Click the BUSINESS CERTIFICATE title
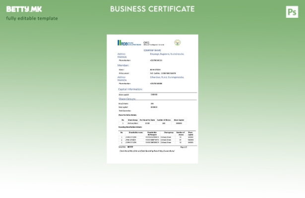 pos(152,9)
